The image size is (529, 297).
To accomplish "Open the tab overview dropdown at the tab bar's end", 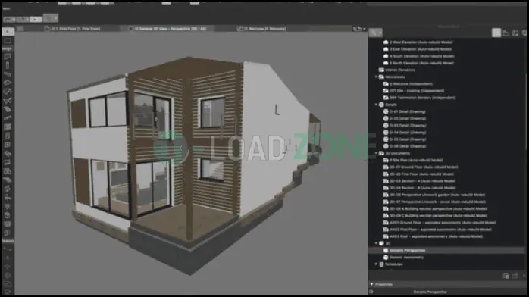I will coord(359,29).
